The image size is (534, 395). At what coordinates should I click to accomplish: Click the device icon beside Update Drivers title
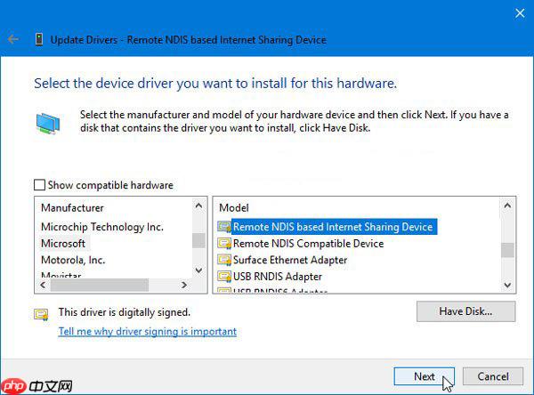39,39
